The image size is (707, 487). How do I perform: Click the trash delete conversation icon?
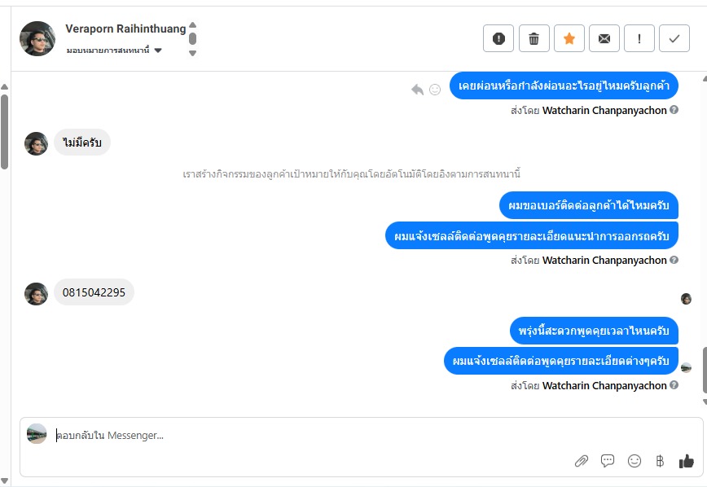pyautogui.click(x=534, y=38)
